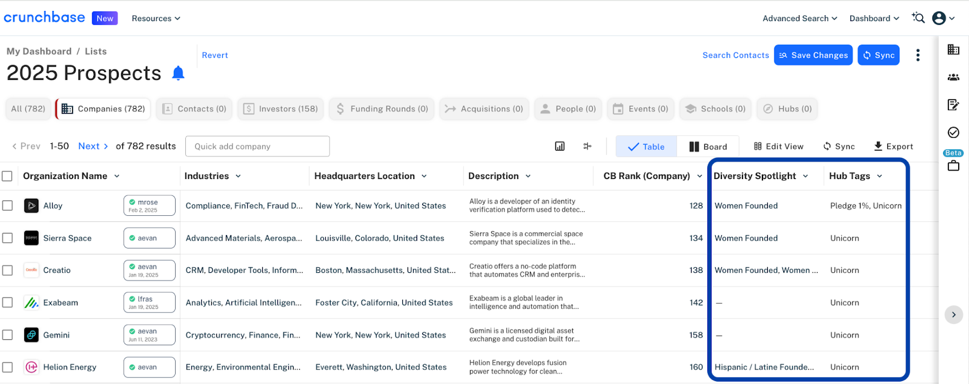The width and height of the screenshot is (969, 384).
Task: Check the Creatio row checkbox
Action: 7,270
